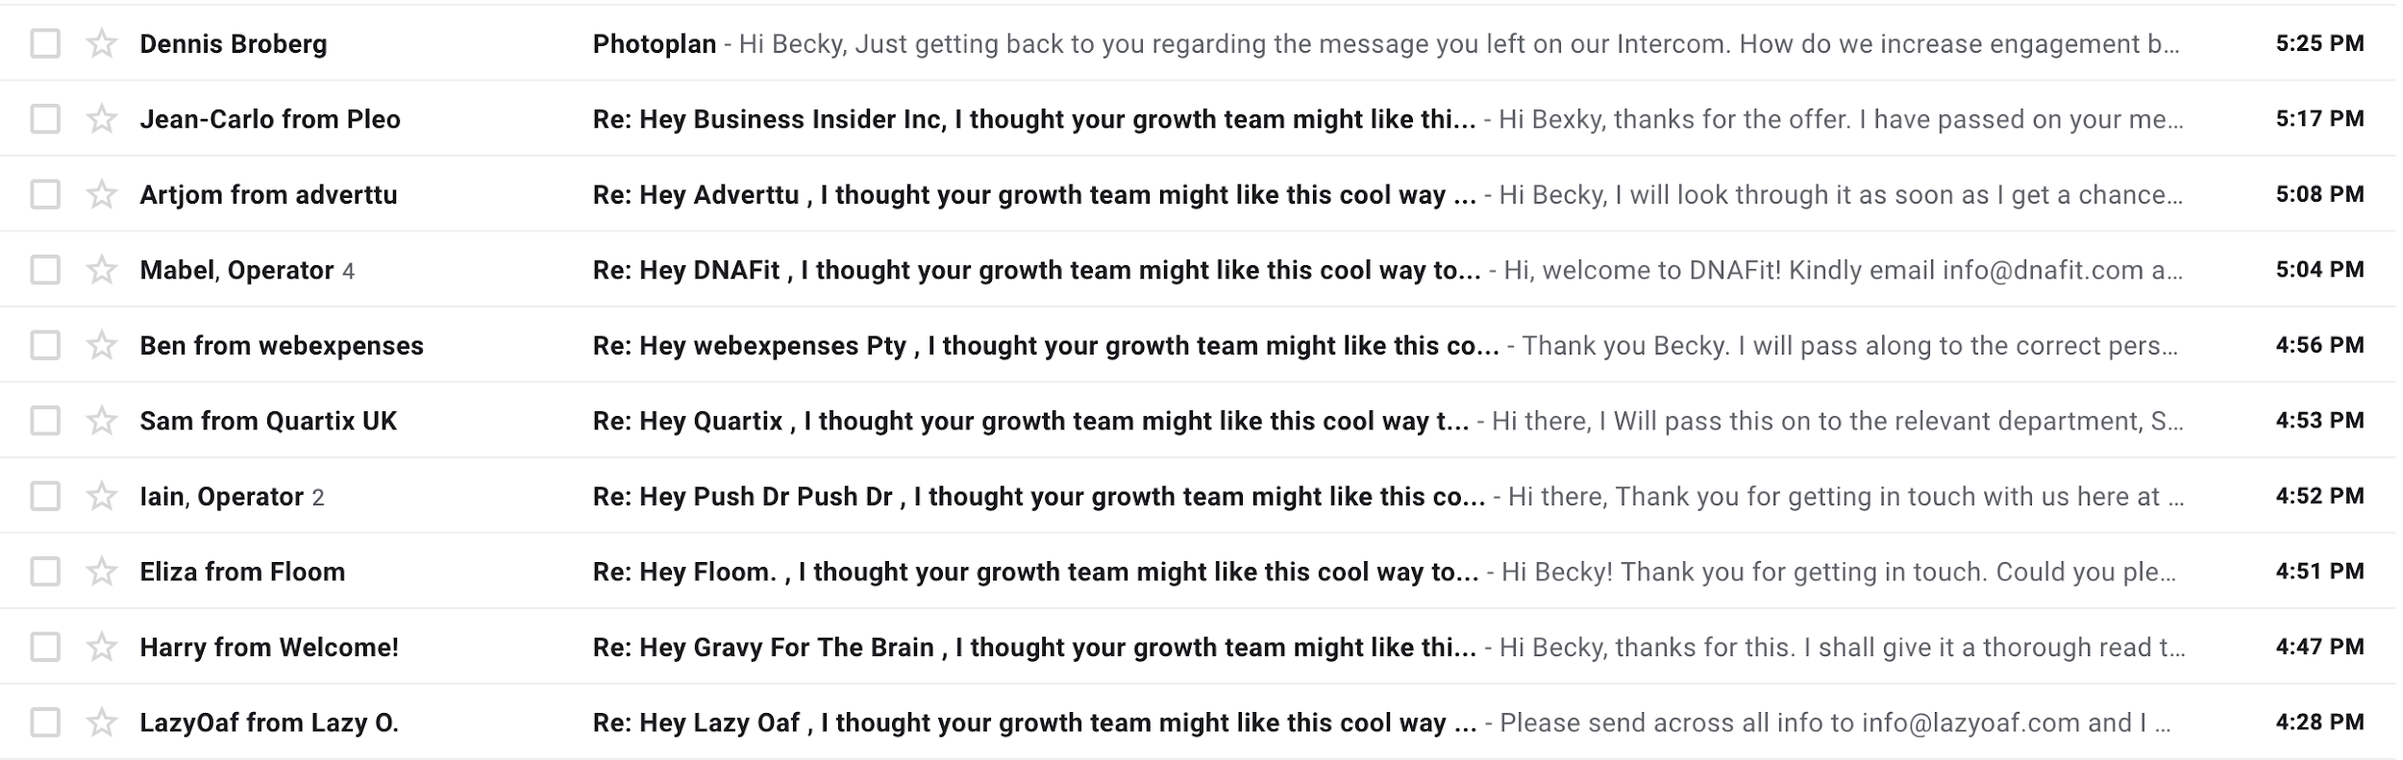This screenshot has height=760, width=2403.
Task: Check the Harry from Welcome! email
Action: pyautogui.click(x=45, y=647)
